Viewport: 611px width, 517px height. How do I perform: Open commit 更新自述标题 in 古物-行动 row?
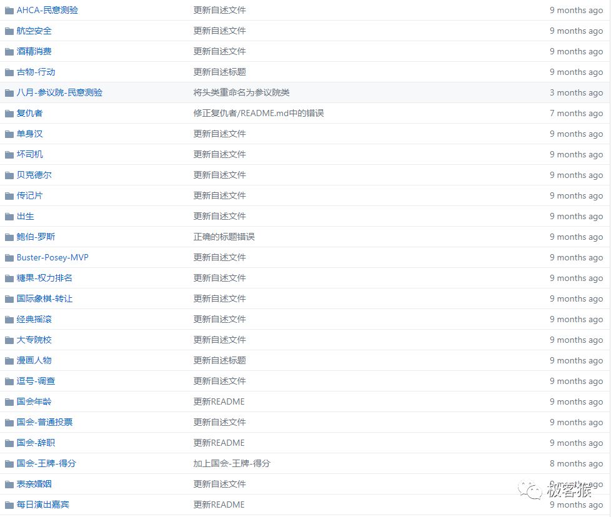click(220, 72)
